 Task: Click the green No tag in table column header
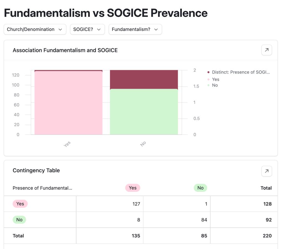tap(200, 188)
